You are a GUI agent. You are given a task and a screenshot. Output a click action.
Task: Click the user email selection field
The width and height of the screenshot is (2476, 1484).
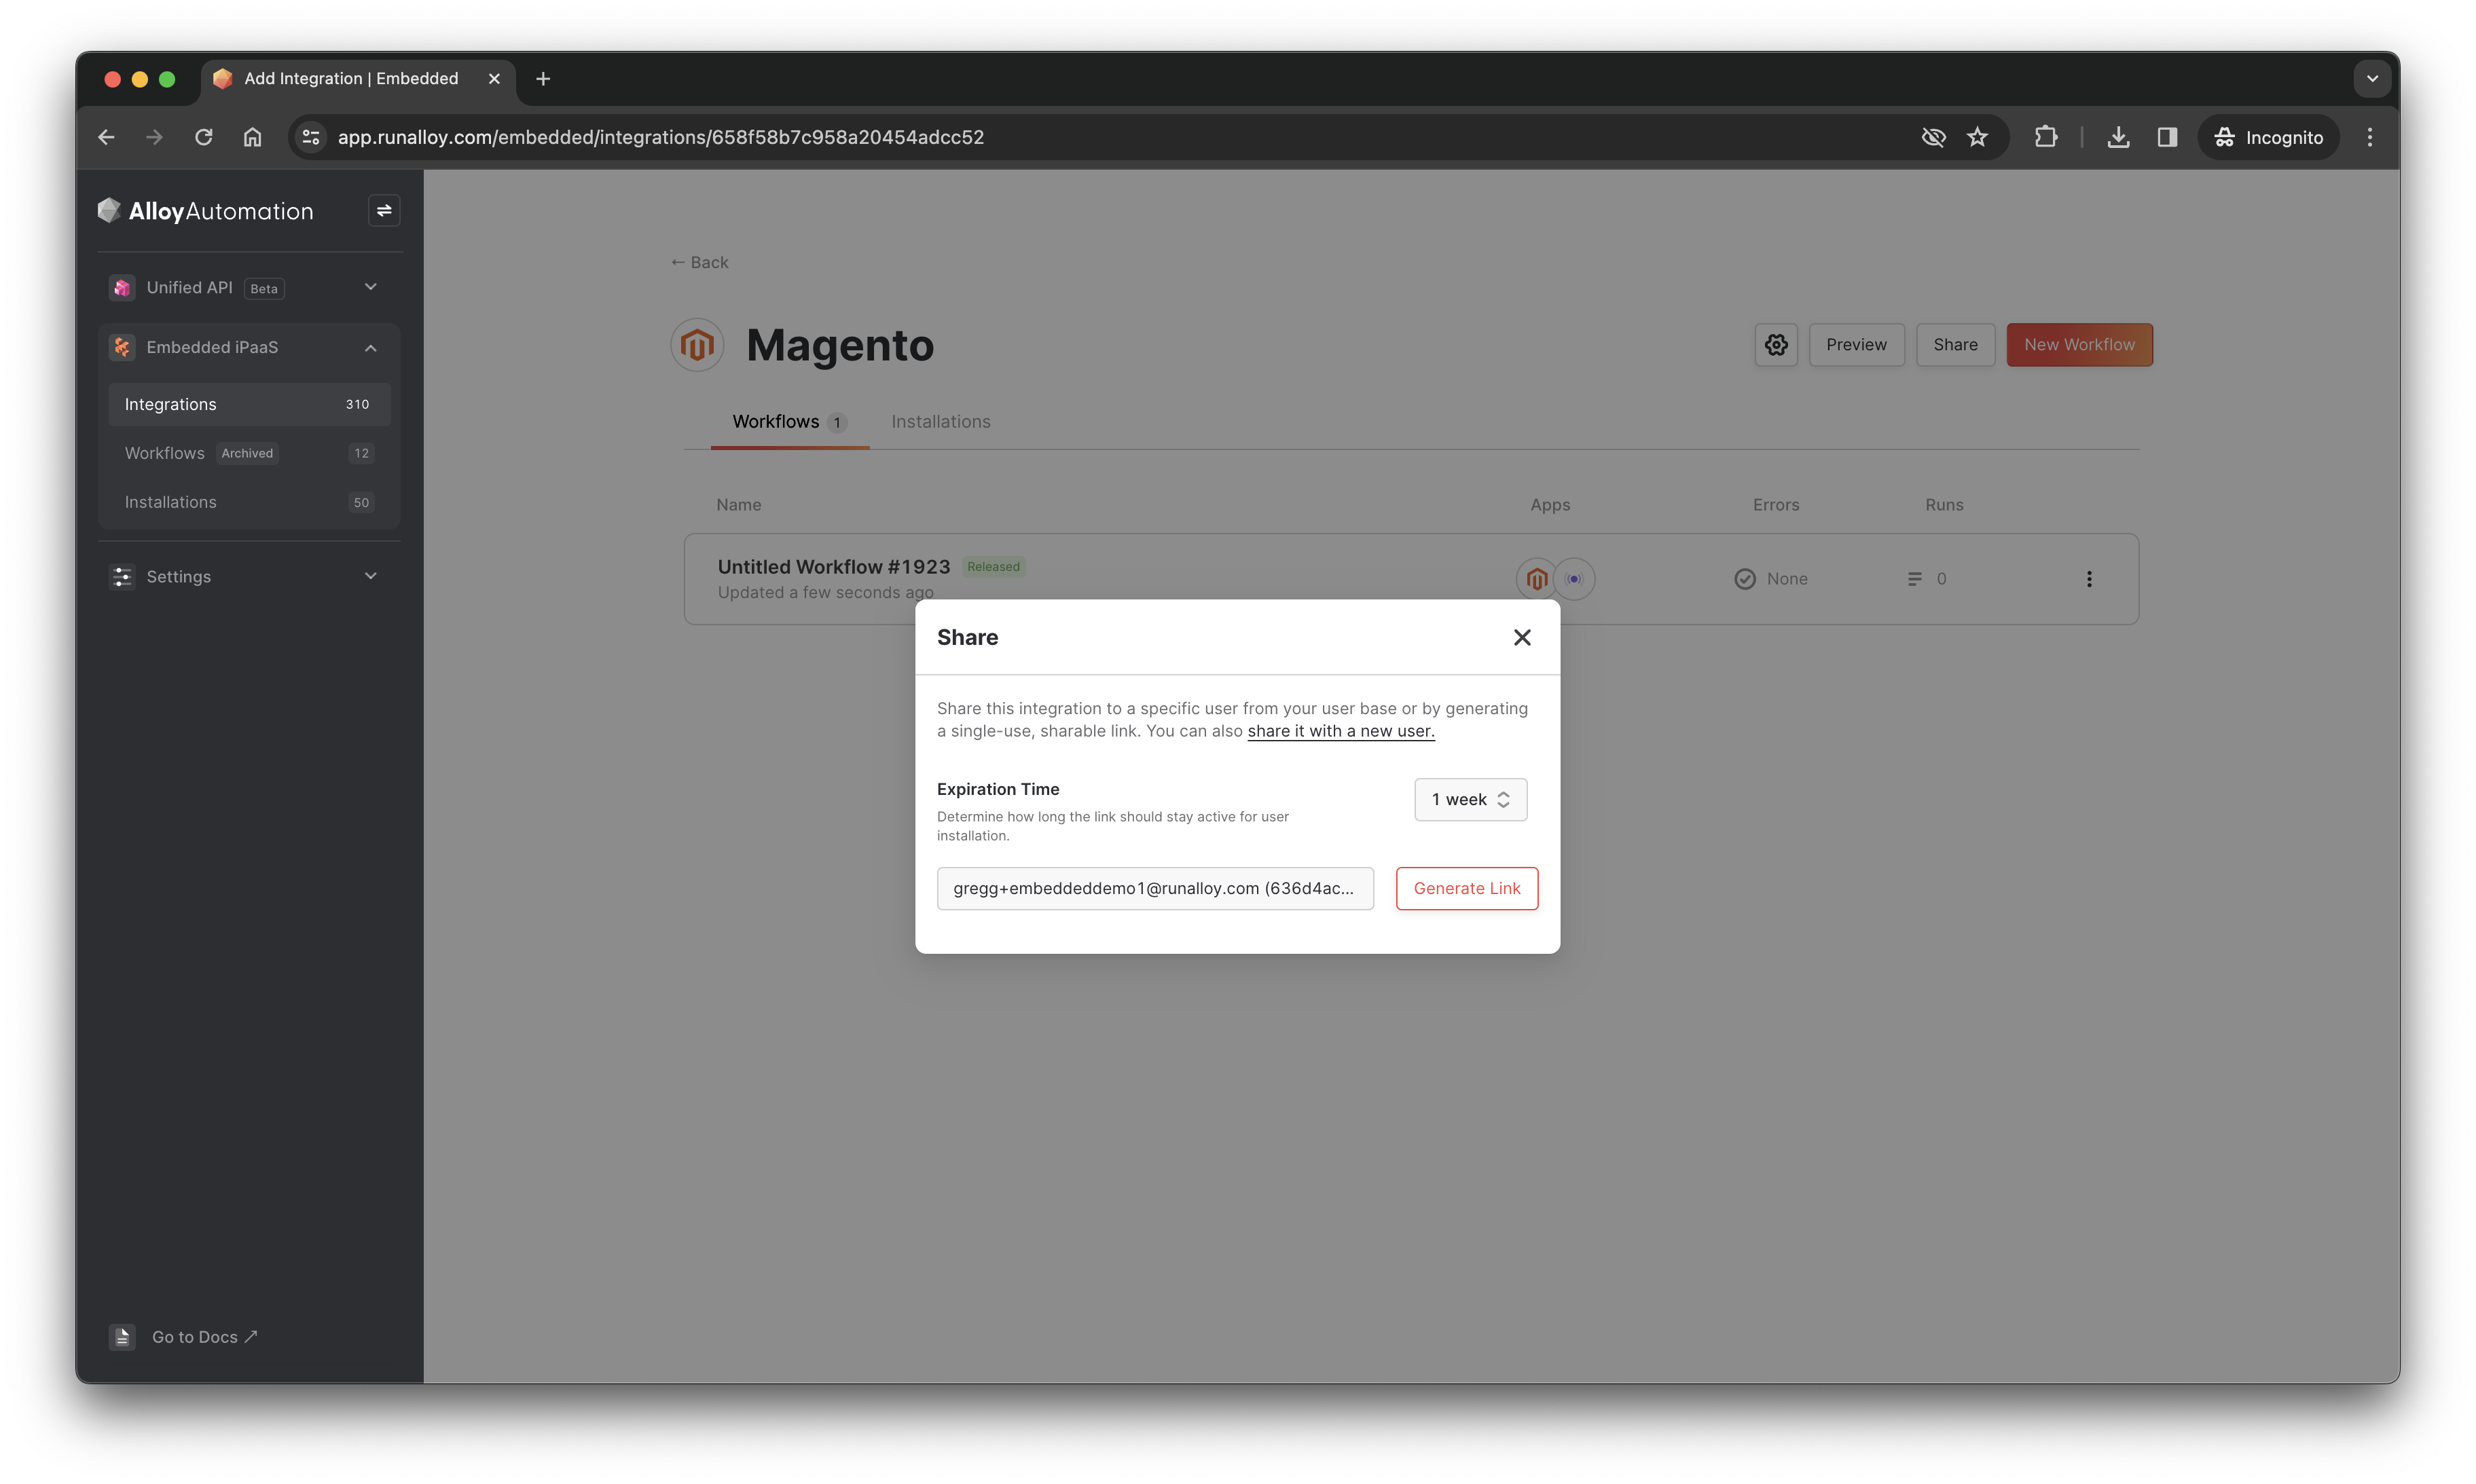tap(1154, 888)
